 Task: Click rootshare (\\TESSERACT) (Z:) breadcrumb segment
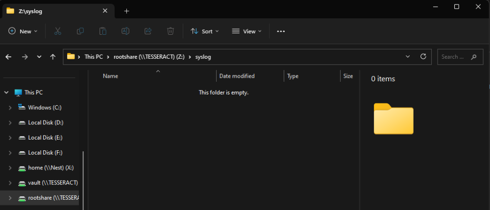(x=149, y=57)
